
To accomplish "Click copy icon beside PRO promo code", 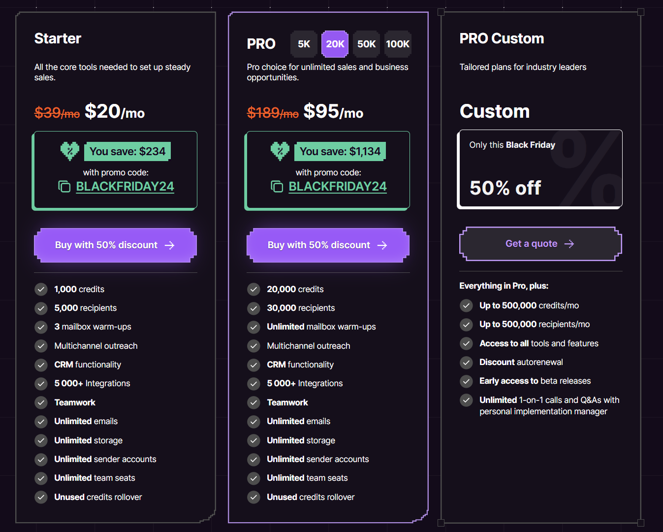I will click(x=277, y=187).
